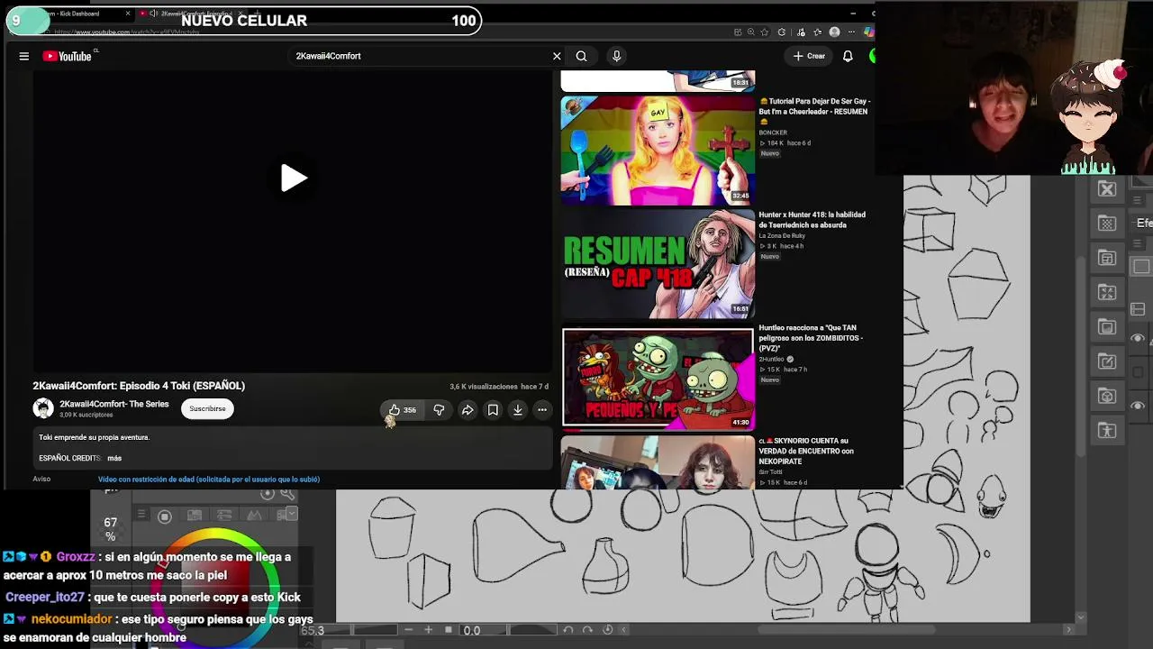Click the canvas rotation value 0.0 field

472,630
